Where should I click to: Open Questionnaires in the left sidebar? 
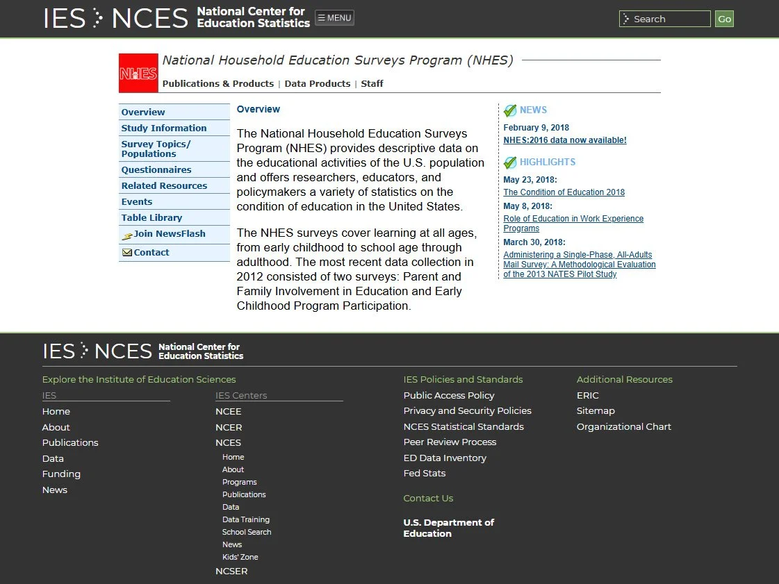pos(156,169)
